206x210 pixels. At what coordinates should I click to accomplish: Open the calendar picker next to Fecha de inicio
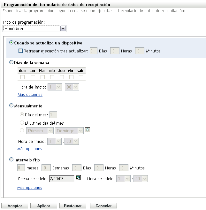tap(78, 178)
